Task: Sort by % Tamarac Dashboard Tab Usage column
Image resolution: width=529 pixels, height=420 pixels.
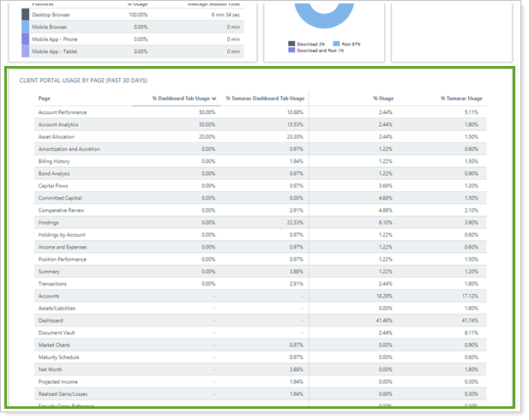Action: click(x=264, y=99)
